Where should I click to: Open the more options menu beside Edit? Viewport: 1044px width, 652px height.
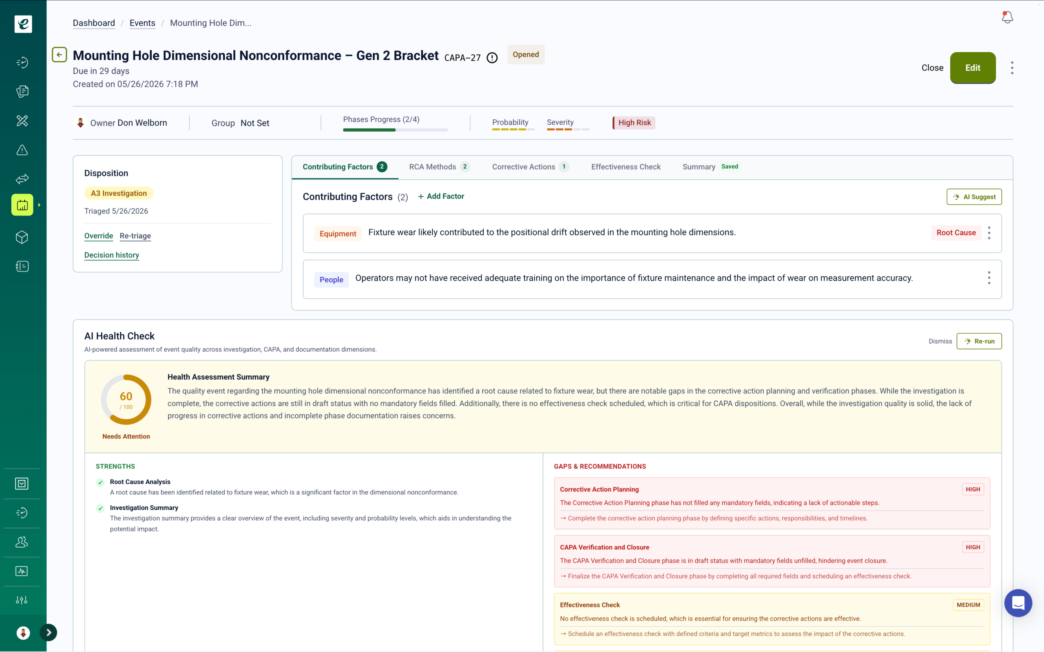(1012, 68)
